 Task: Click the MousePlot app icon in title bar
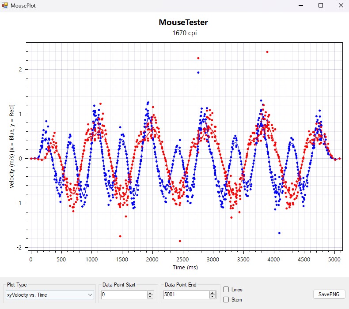pos(5,5)
